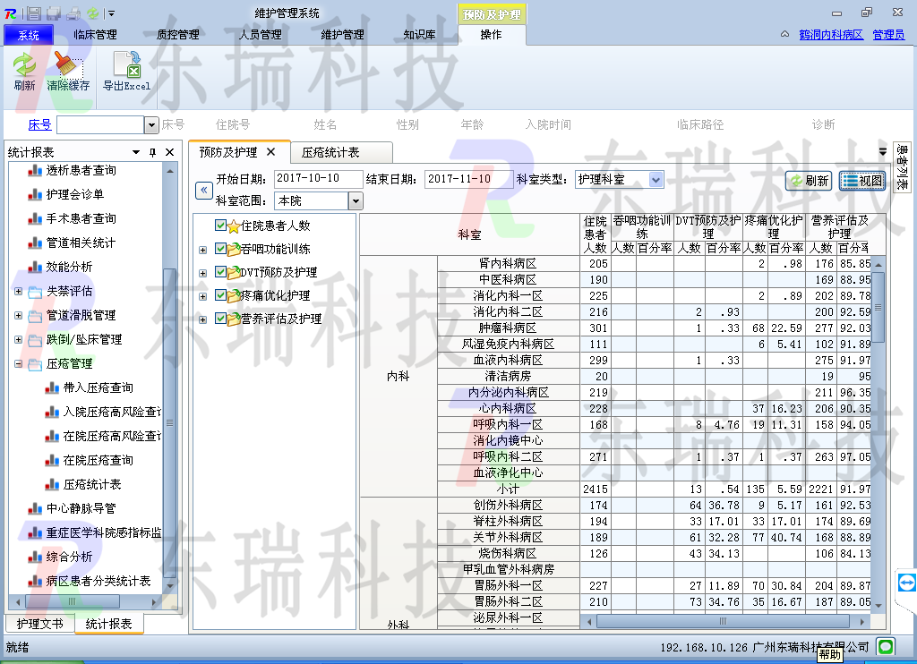Click the 系统 button
This screenshot has height=664, width=917.
point(28,35)
